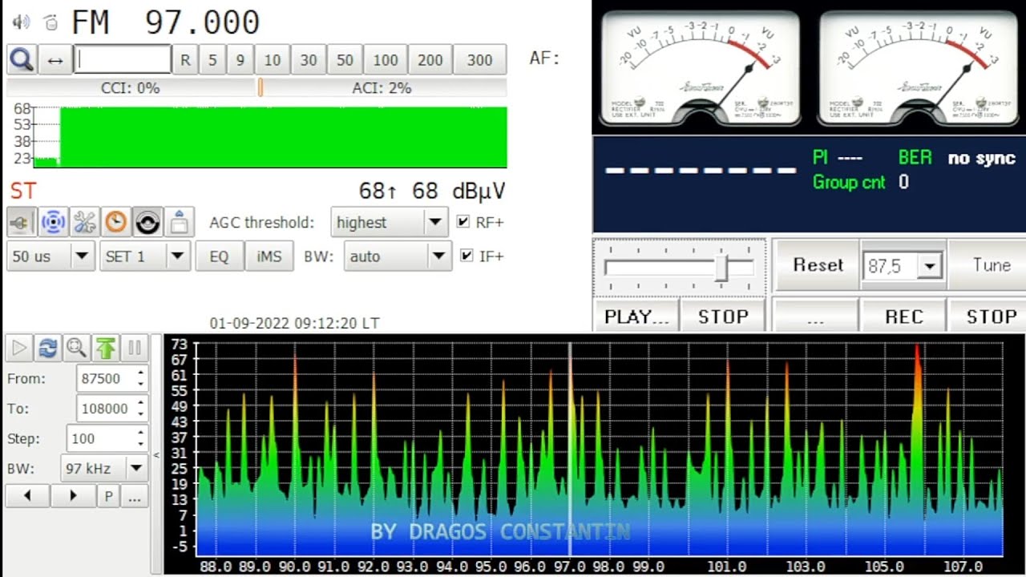Image resolution: width=1026 pixels, height=577 pixels.
Task: Click the 9 step button
Action: 240,60
